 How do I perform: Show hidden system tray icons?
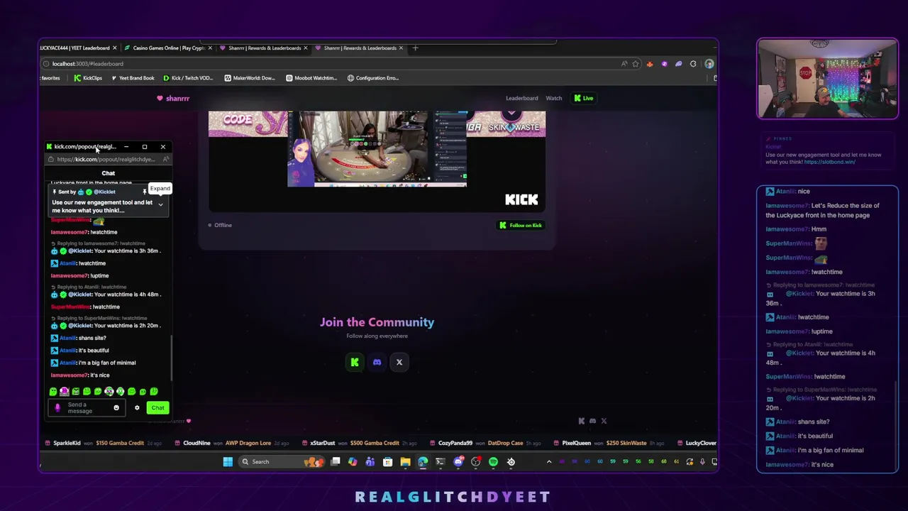tap(548, 461)
